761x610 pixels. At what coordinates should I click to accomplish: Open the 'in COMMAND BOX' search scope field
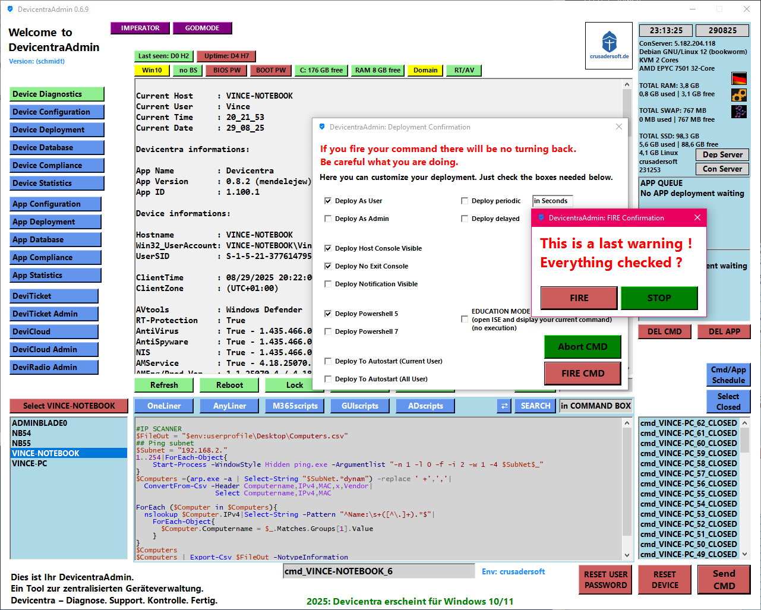coord(596,406)
